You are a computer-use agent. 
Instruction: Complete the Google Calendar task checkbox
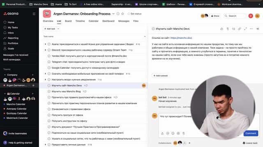pos(49,68)
